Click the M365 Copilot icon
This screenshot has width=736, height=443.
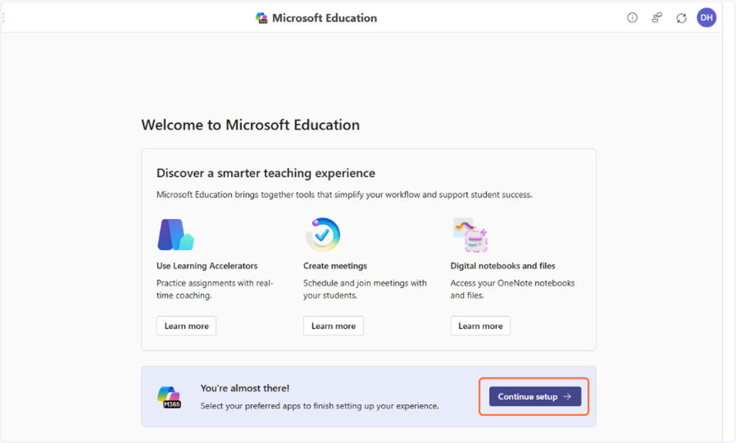pyautogui.click(x=169, y=397)
